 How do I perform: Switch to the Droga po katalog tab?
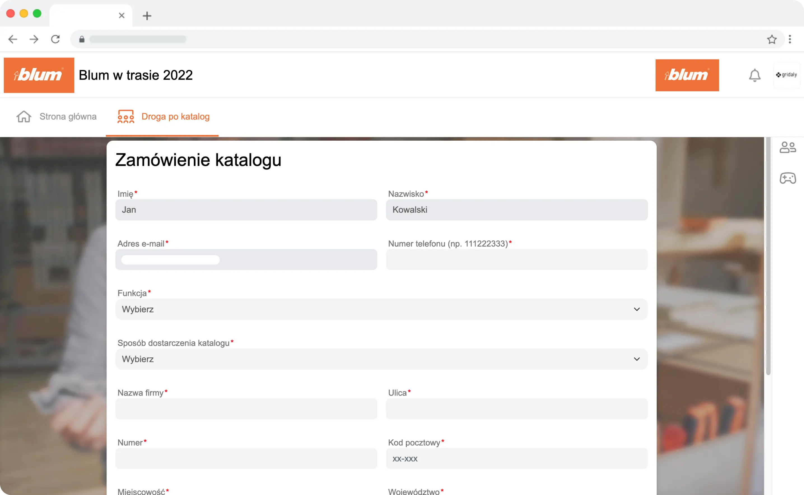[x=175, y=116]
